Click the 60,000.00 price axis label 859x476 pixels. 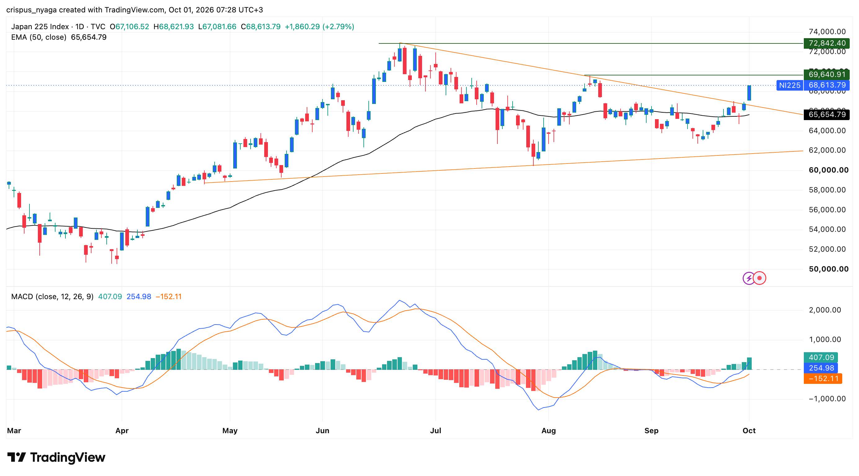[829, 170]
